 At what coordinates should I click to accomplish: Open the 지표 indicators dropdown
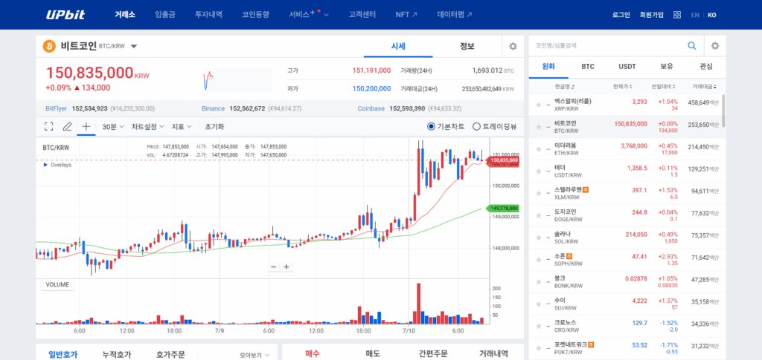tap(182, 126)
